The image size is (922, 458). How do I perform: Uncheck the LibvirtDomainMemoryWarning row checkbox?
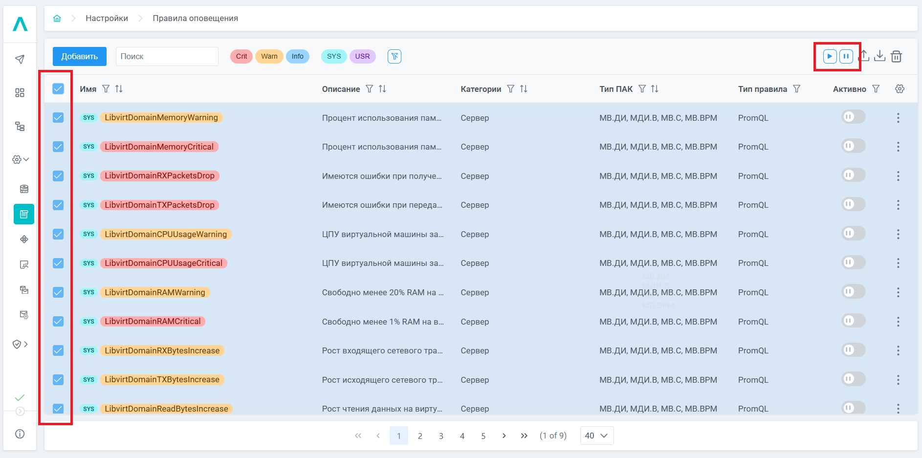click(58, 118)
